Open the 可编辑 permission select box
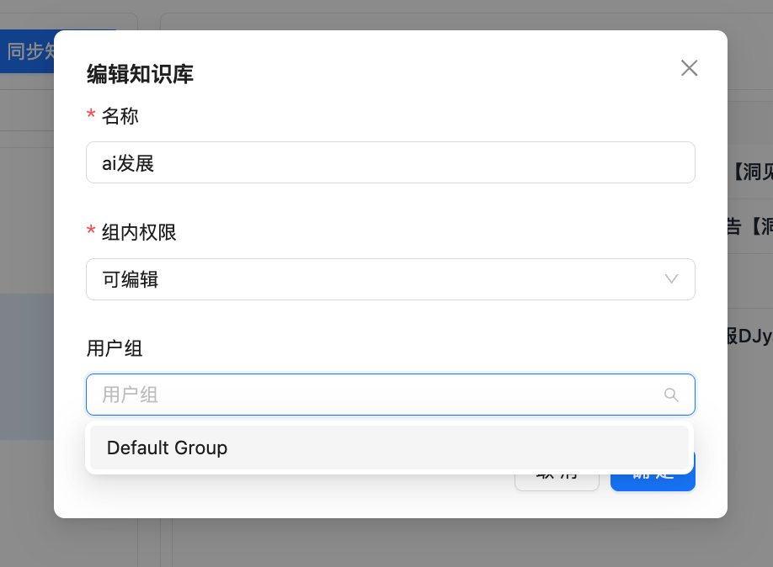This screenshot has height=567, width=773. coord(371,279)
